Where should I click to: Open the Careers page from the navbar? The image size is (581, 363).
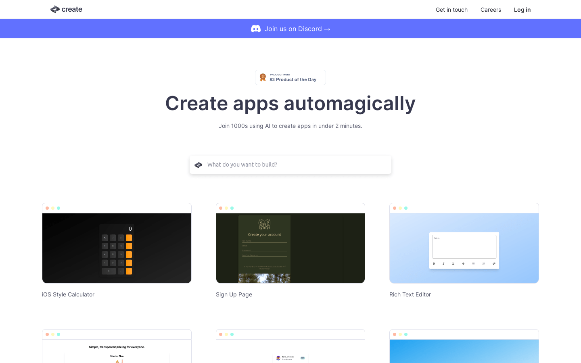pos(491,10)
